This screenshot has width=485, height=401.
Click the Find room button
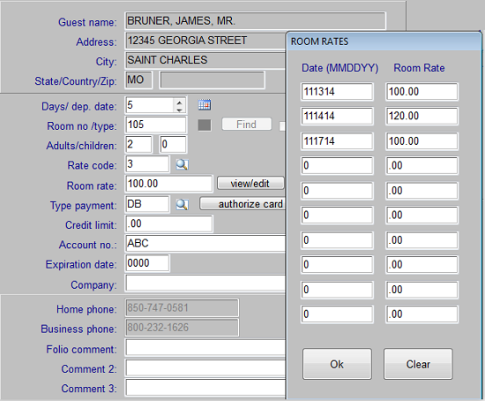(x=247, y=125)
